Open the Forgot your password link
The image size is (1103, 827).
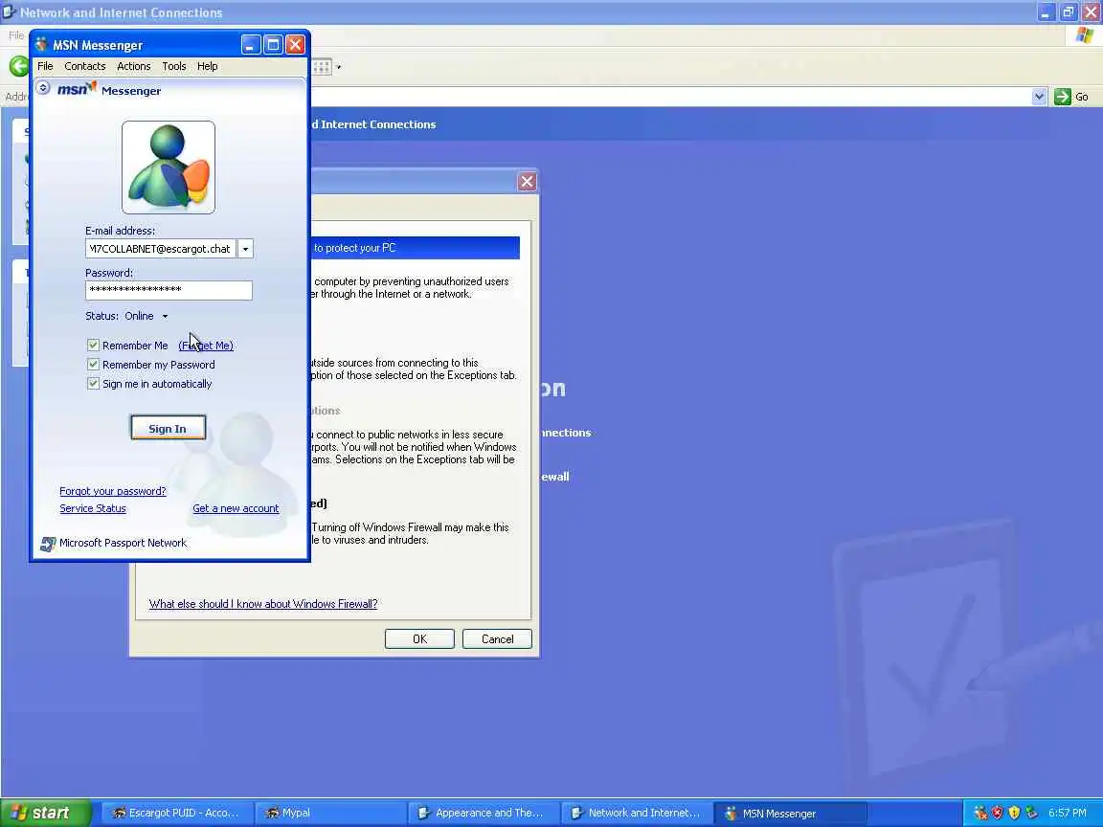coord(113,491)
